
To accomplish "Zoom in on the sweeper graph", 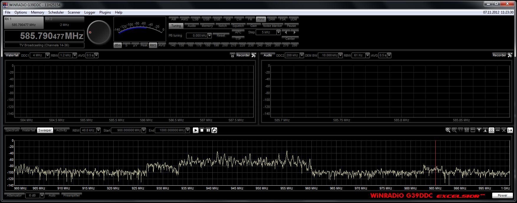I will tap(448, 130).
